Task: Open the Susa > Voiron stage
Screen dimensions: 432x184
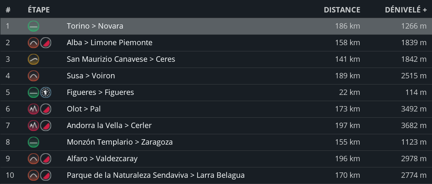Action: coord(91,76)
